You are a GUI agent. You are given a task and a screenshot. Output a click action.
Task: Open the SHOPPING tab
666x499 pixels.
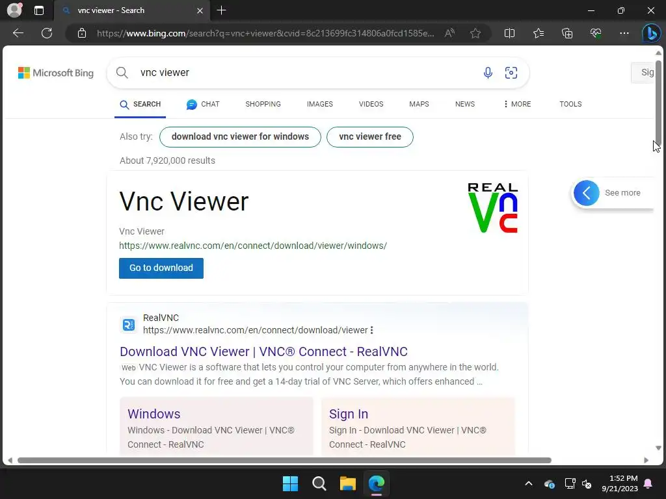point(263,105)
